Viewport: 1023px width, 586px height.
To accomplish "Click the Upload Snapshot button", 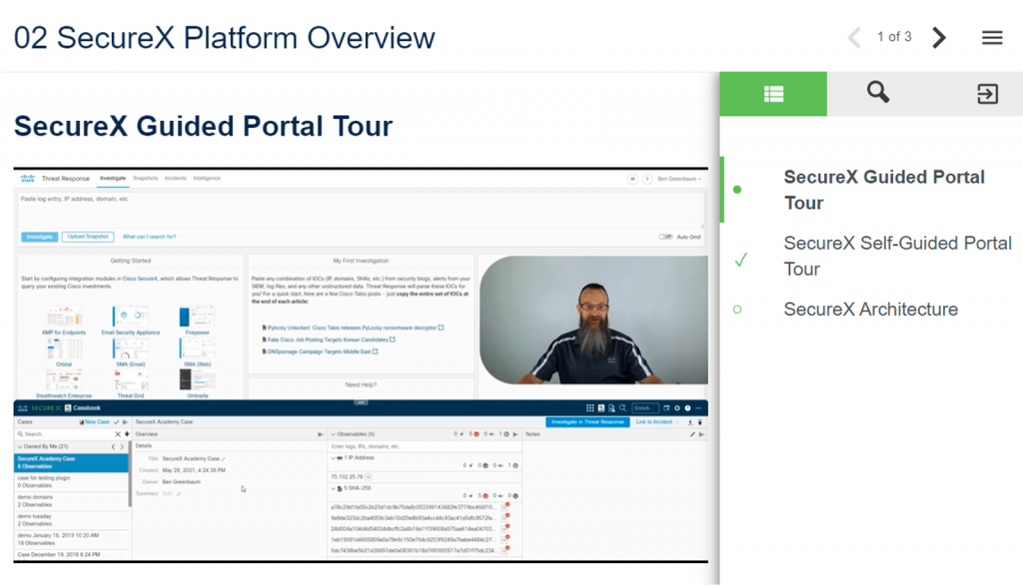I will [x=87, y=237].
